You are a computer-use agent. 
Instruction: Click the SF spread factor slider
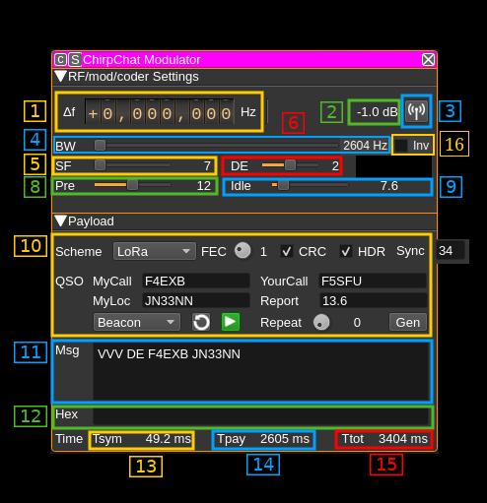(132, 165)
